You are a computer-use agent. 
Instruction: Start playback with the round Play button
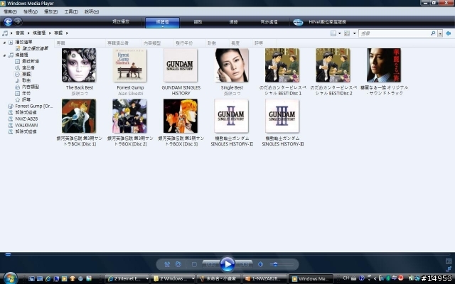[x=227, y=264]
